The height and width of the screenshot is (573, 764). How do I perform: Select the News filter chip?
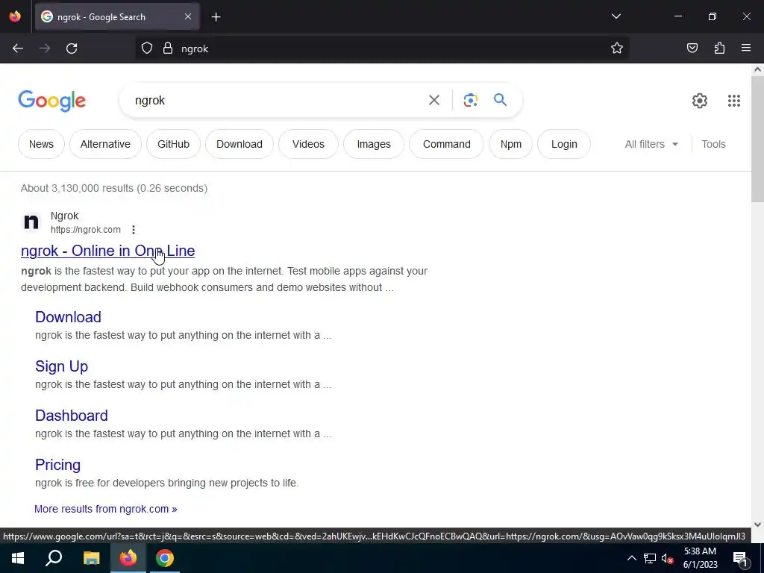pyautogui.click(x=42, y=144)
